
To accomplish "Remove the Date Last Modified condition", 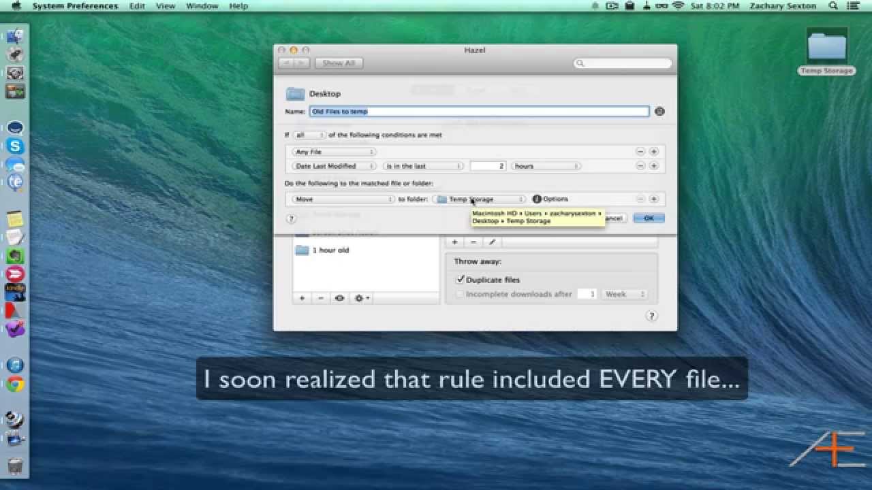I will click(640, 166).
